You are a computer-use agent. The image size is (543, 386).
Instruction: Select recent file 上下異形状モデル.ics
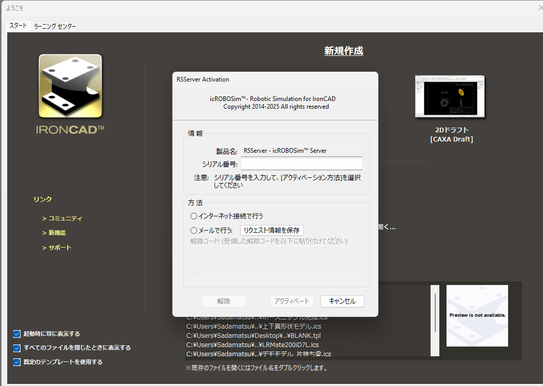tap(254, 326)
